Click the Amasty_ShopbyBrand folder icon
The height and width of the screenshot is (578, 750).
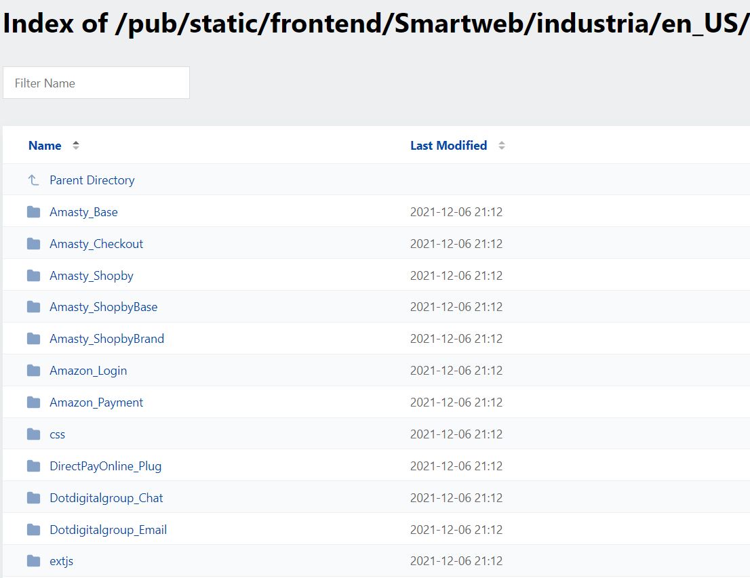tap(33, 339)
